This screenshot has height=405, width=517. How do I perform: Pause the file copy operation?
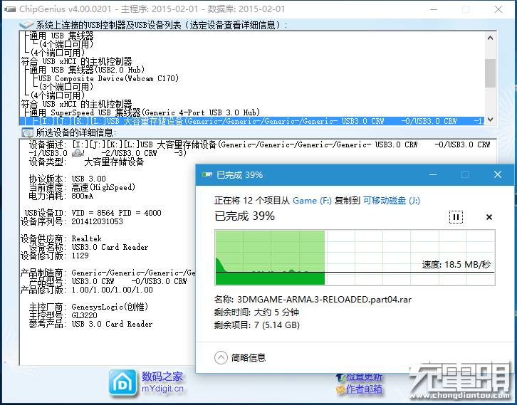tap(456, 217)
